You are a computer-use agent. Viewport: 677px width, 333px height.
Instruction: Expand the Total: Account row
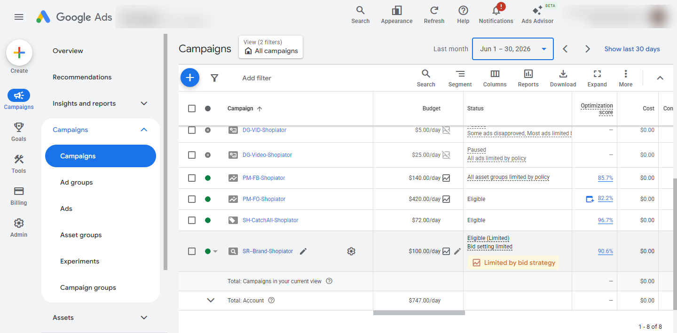[x=211, y=300]
